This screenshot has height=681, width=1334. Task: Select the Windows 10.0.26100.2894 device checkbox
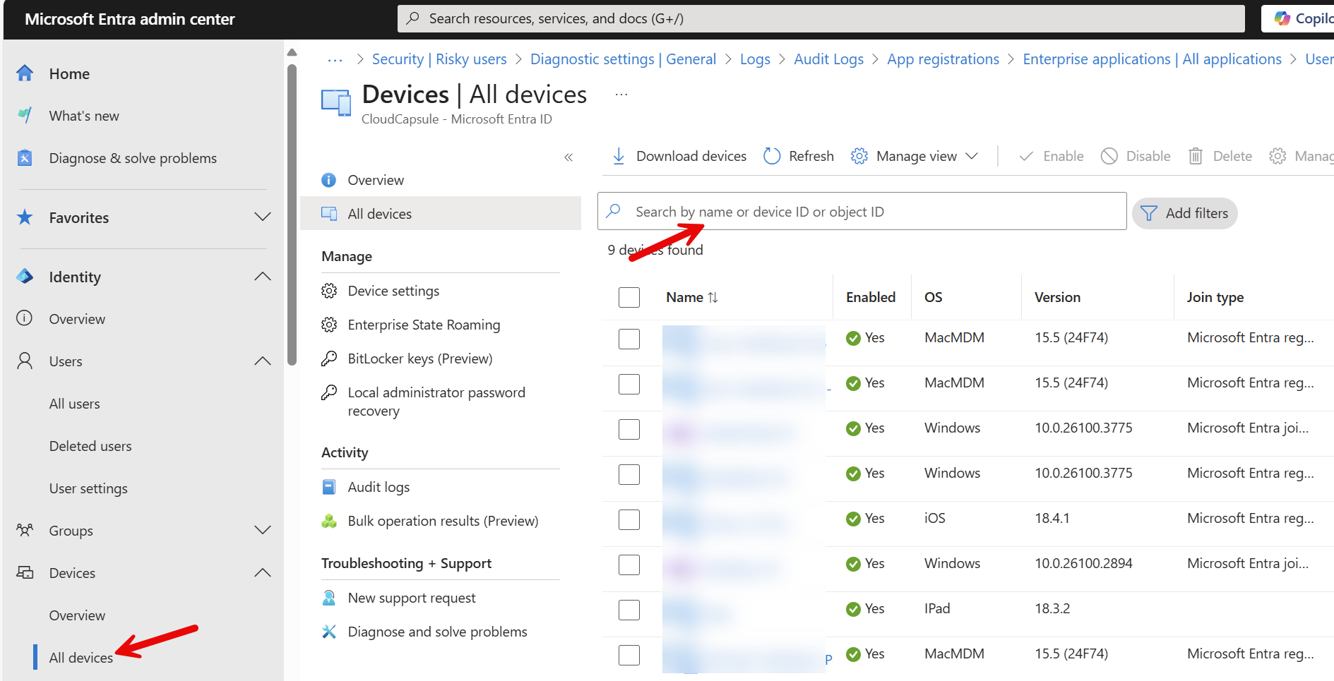[x=629, y=565]
